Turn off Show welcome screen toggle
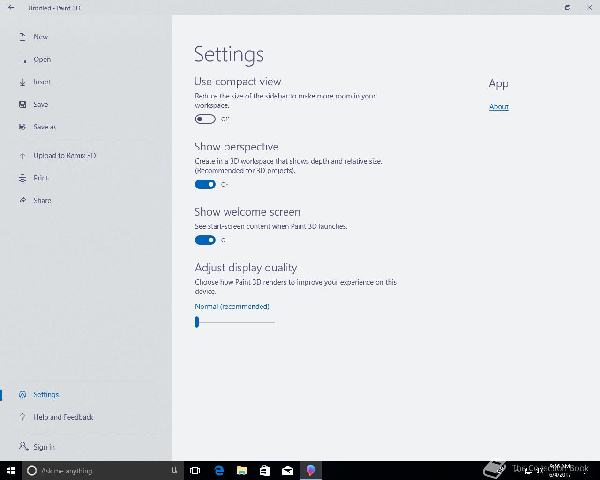This screenshot has width=600, height=480. (205, 240)
